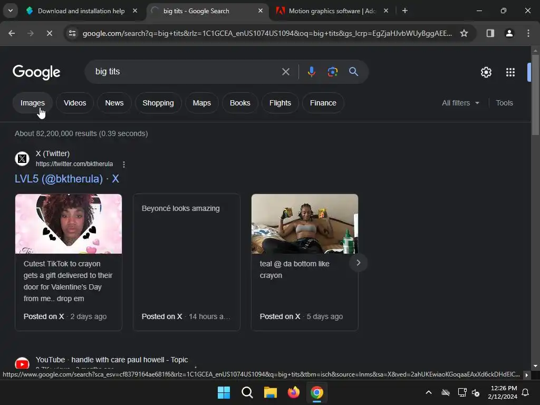Open the new tab plus button
Viewport: 540px width, 405px height.
(x=404, y=11)
